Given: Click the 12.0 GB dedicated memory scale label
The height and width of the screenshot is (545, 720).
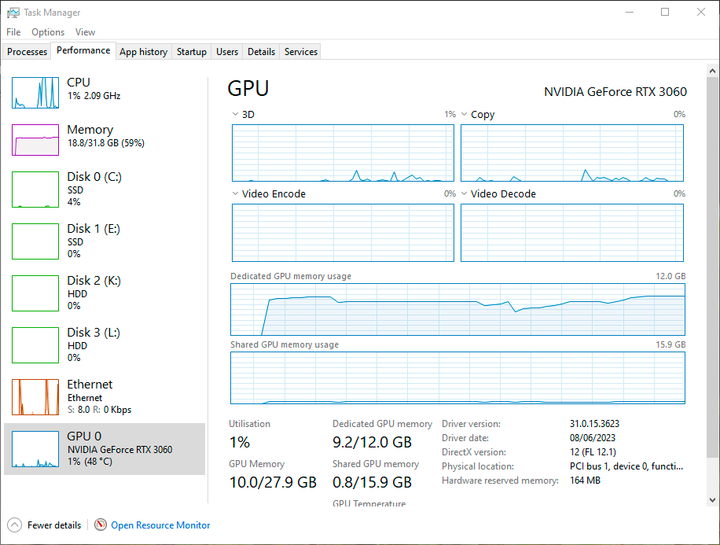Looking at the screenshot, I should [x=670, y=276].
